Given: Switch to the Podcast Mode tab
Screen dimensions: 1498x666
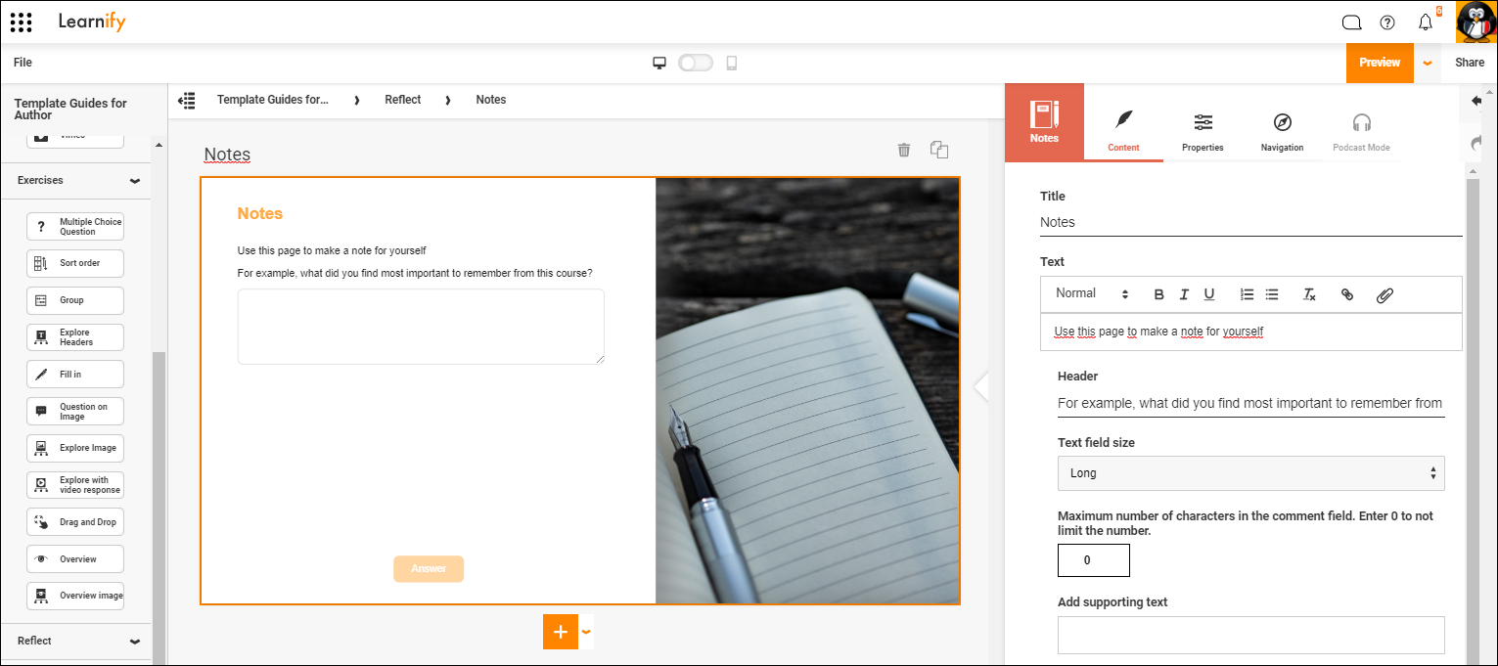Looking at the screenshot, I should (x=1361, y=130).
